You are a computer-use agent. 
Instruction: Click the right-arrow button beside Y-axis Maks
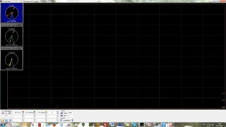62,113
